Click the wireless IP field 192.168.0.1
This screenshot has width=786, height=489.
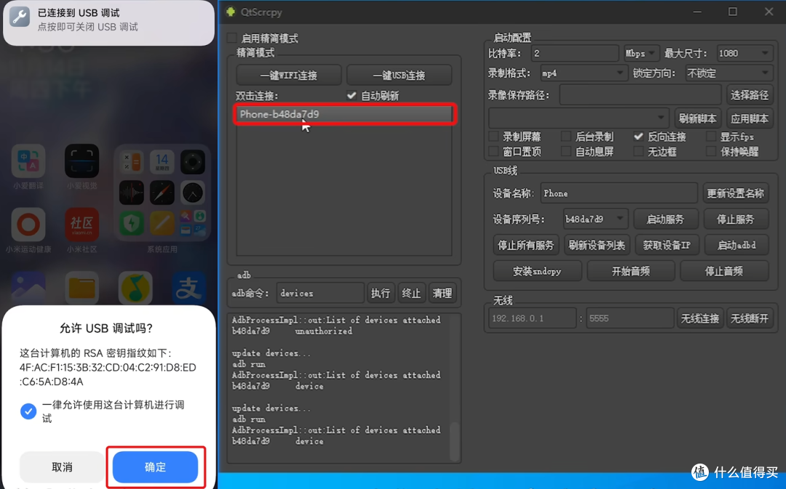pyautogui.click(x=532, y=318)
